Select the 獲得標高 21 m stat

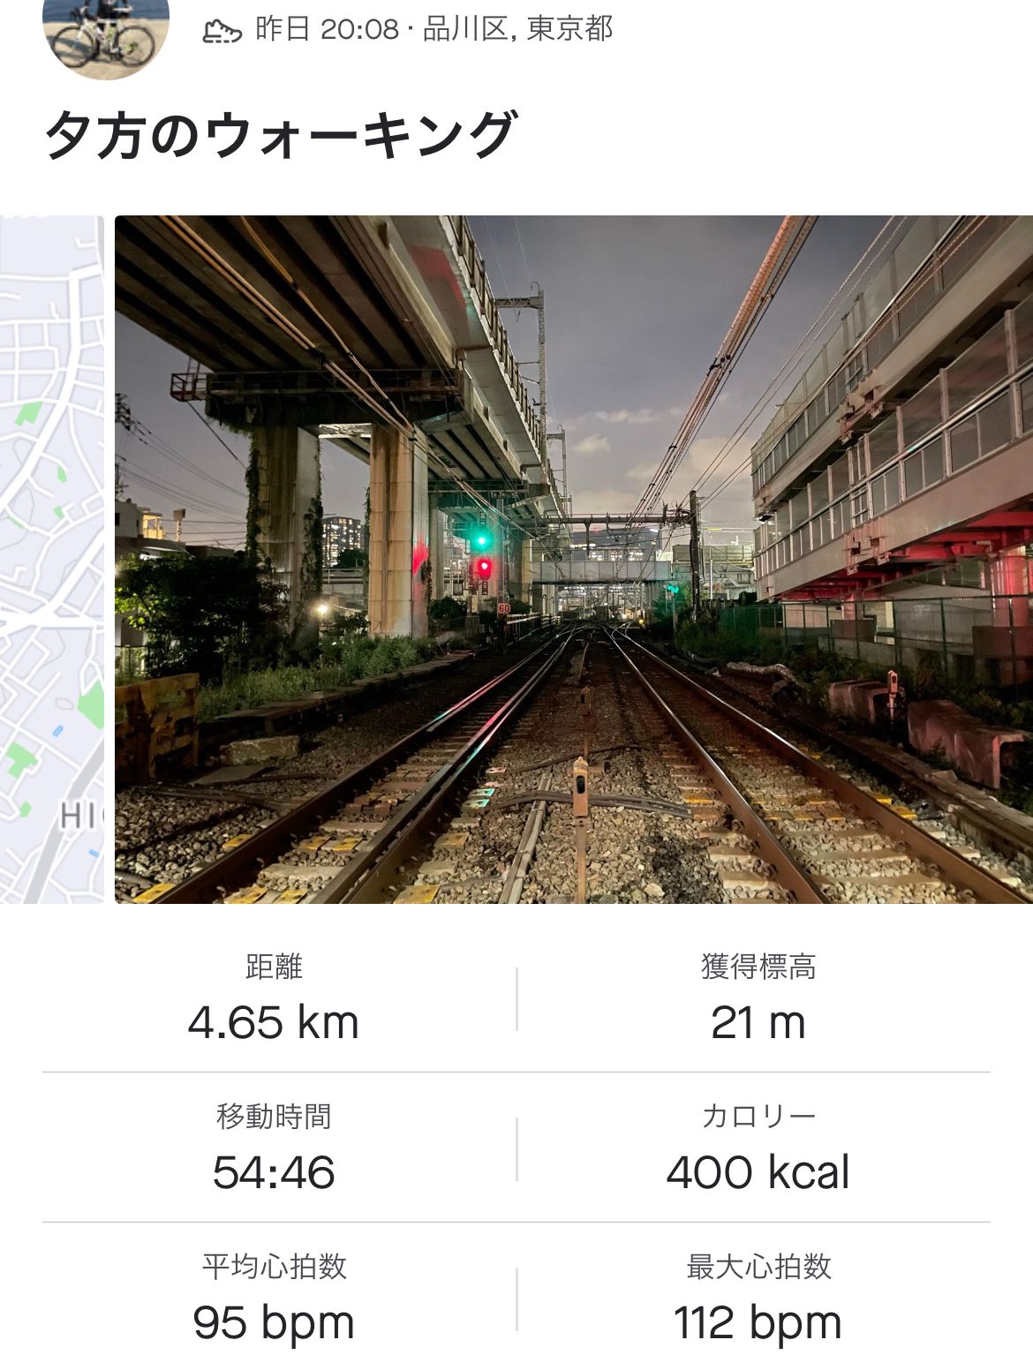[758, 999]
